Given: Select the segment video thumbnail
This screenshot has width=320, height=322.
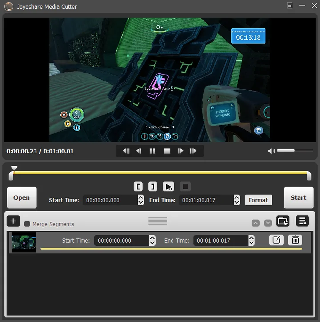Looking at the screenshot, I should 24,242.
